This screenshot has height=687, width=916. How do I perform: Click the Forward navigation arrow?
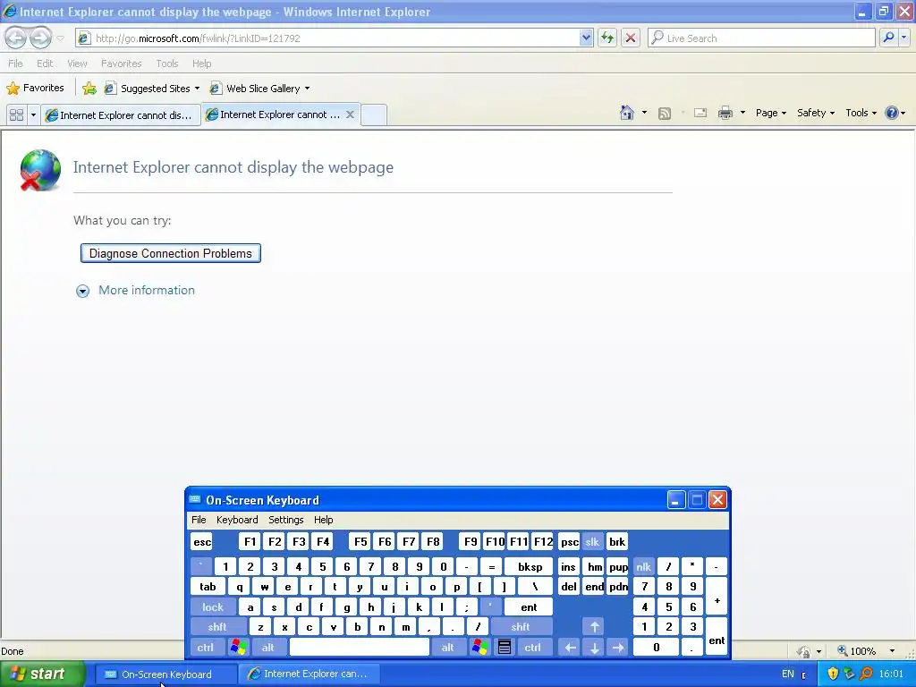[x=40, y=38]
